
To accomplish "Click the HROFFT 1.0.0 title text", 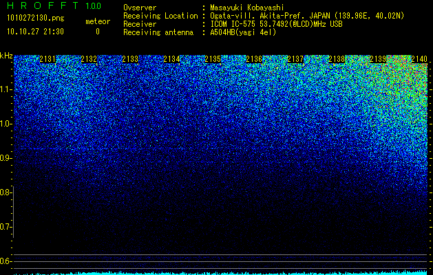I will tap(54, 5).
